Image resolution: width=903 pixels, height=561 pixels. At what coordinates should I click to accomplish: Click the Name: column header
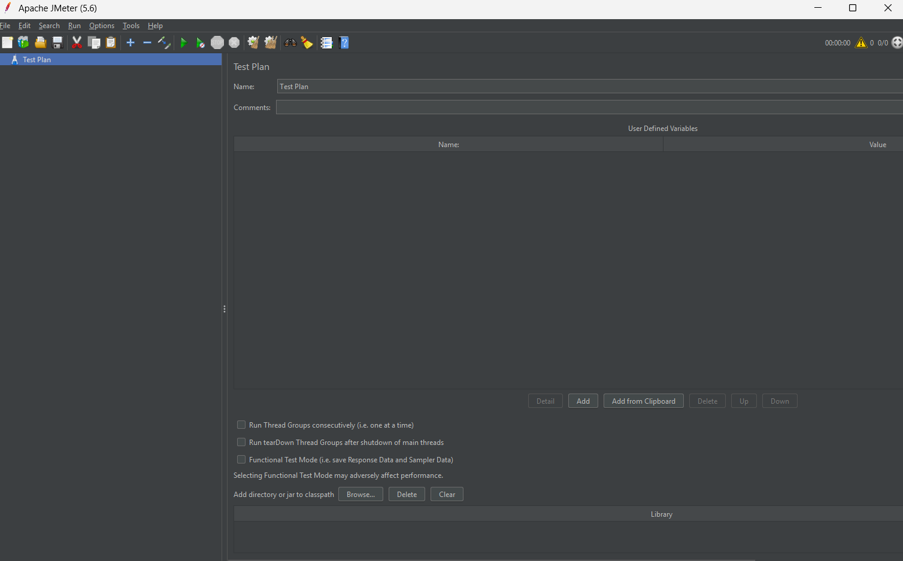449,144
